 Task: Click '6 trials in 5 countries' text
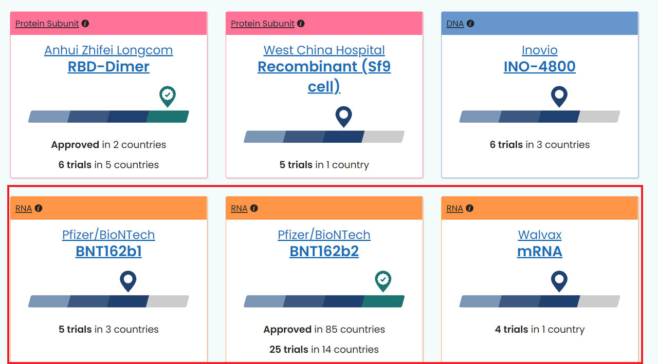[108, 165]
